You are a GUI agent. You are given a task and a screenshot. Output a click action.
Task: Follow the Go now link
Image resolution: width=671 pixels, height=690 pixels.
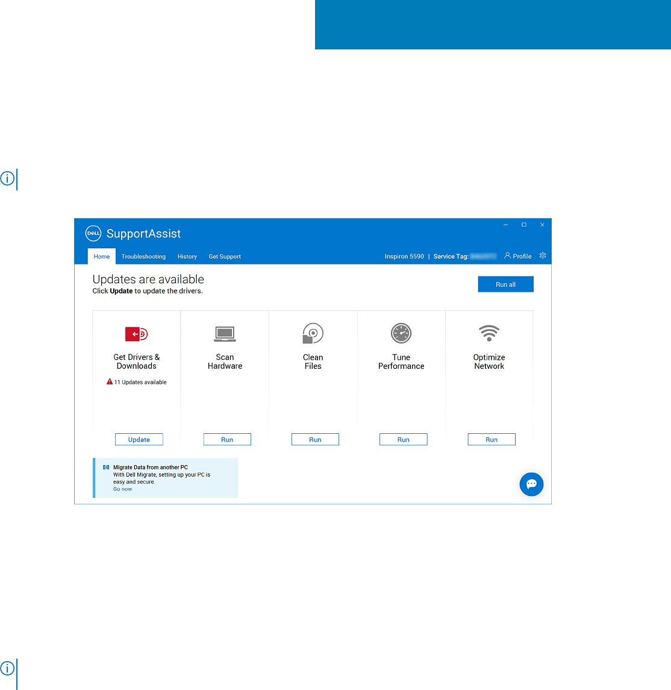(x=123, y=489)
